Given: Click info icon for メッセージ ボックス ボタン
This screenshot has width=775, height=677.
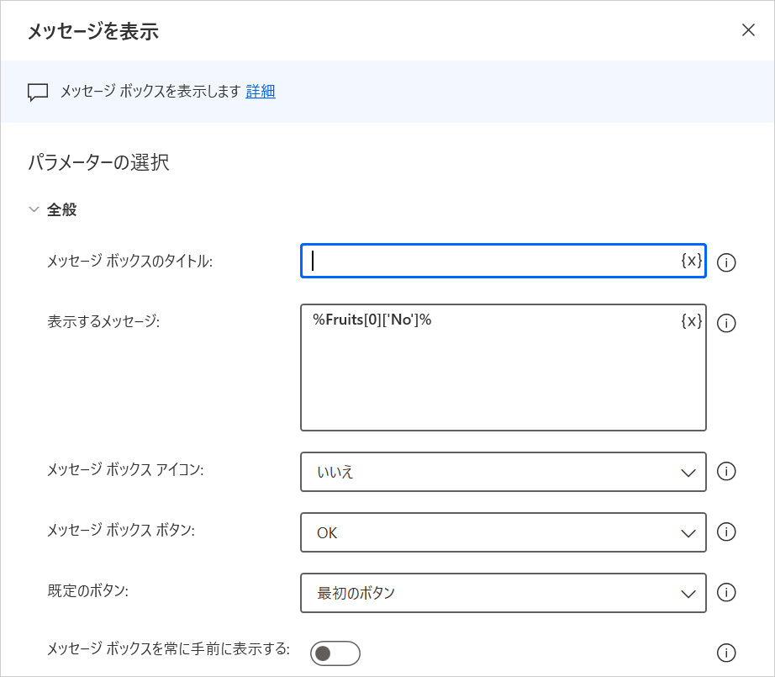Looking at the screenshot, I should [x=726, y=532].
